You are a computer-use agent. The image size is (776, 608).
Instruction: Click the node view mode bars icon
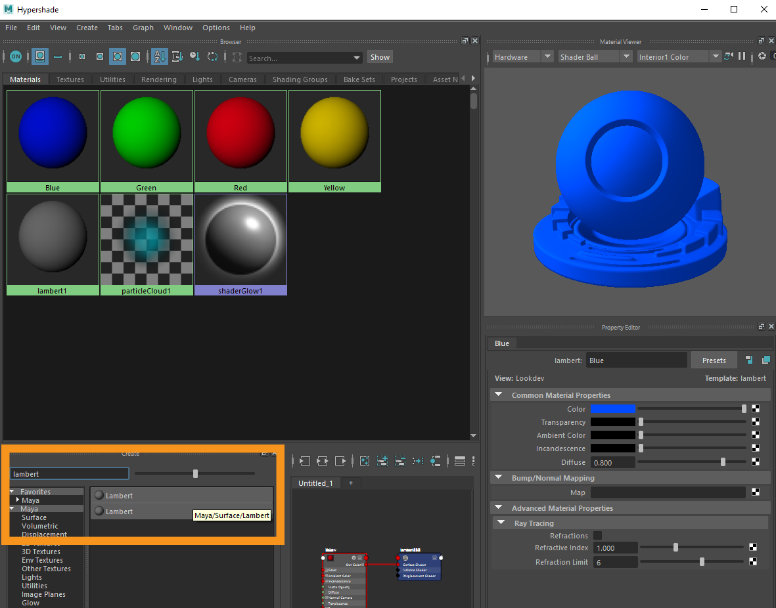pos(460,461)
